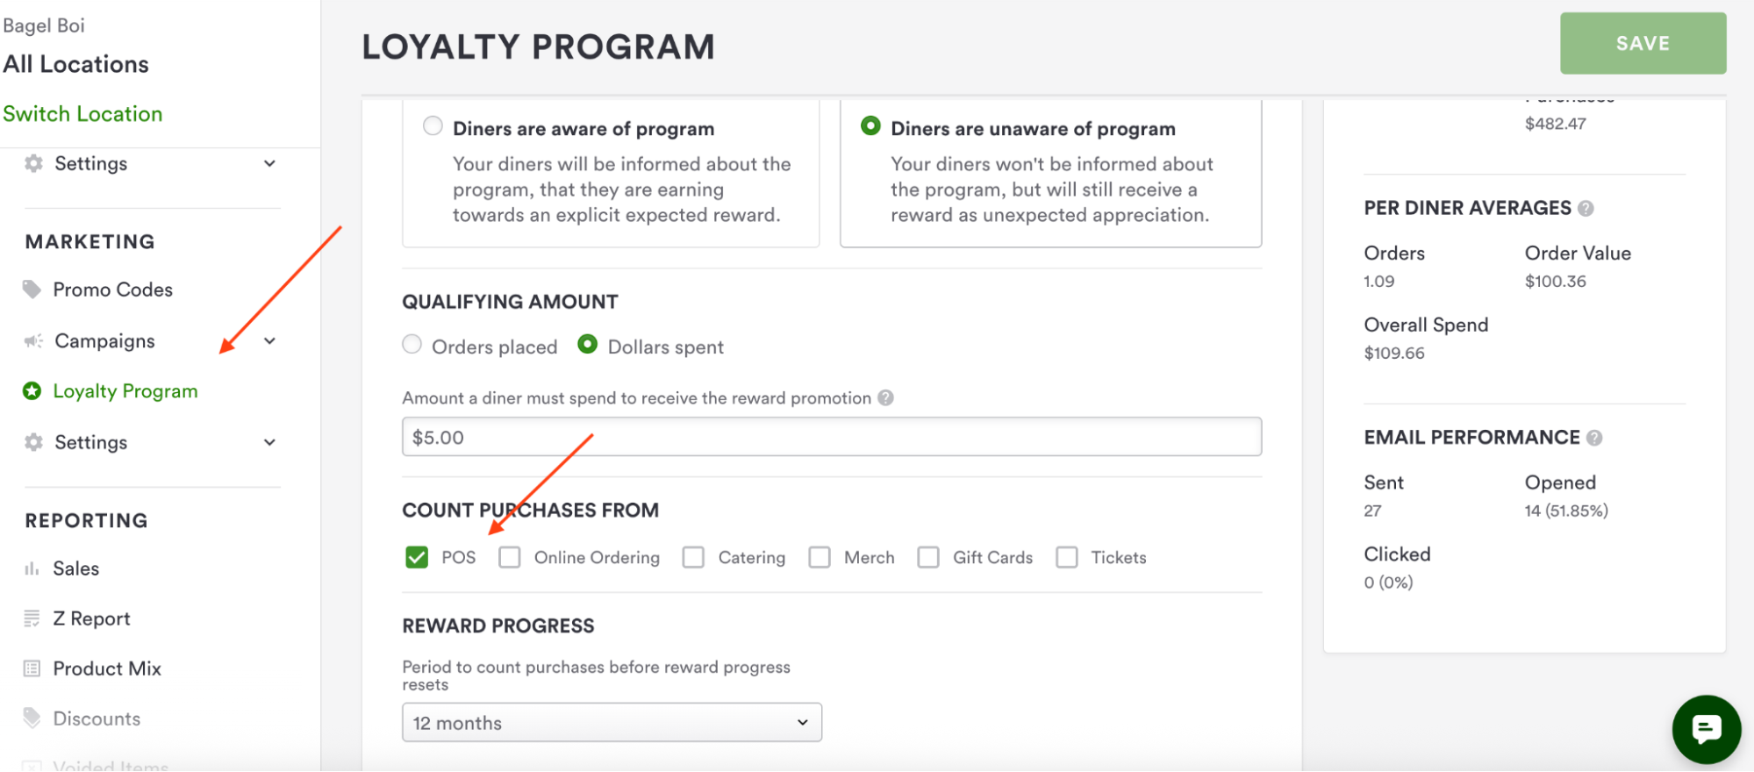This screenshot has width=1754, height=772.
Task: Expand the Campaigns submenu chevron
Action: pyautogui.click(x=270, y=341)
